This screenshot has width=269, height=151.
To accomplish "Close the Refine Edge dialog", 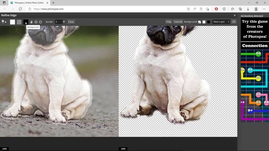I will pyautogui.click(x=235, y=16).
